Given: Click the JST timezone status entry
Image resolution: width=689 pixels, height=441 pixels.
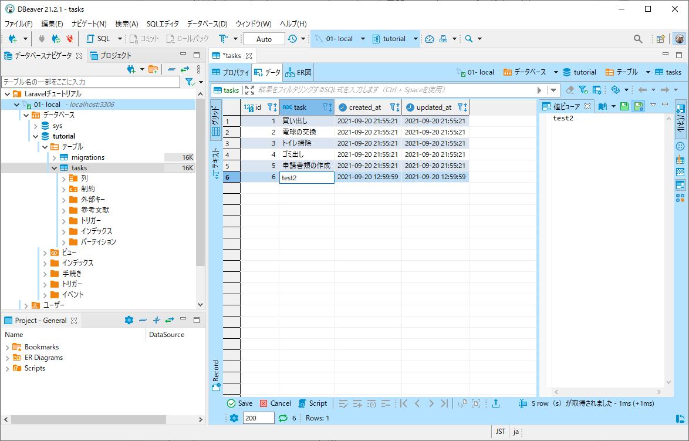Looking at the screenshot, I should 501,432.
